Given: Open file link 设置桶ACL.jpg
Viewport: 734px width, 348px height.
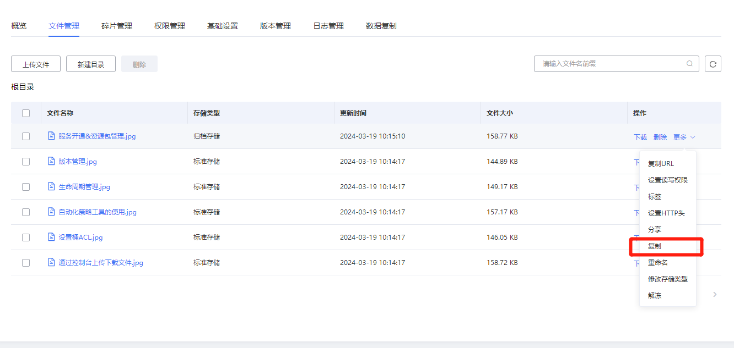Looking at the screenshot, I should 80,237.
